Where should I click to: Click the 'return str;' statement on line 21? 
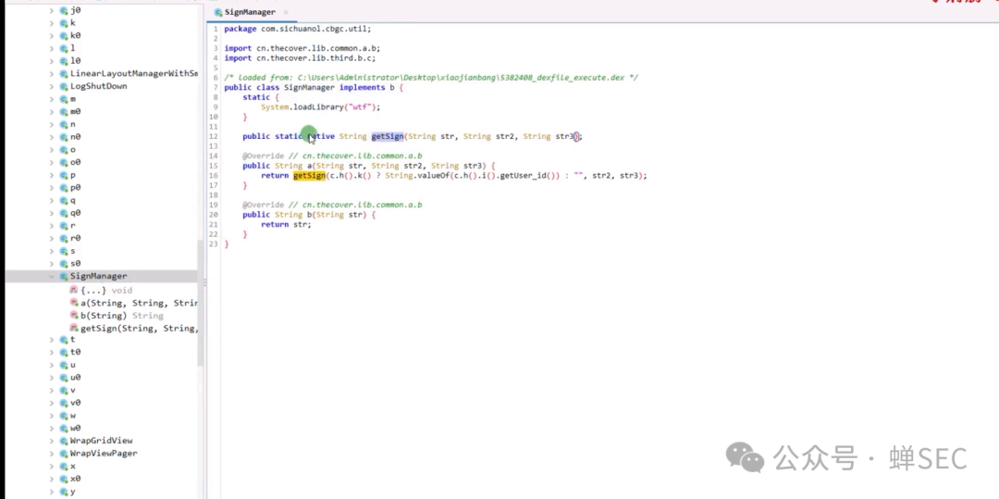coord(286,224)
